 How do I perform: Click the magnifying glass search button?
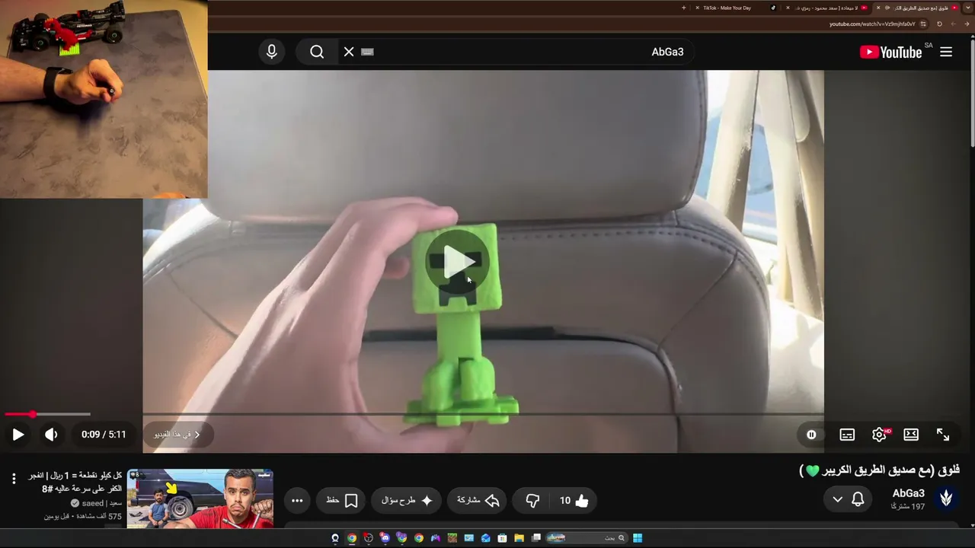point(317,52)
